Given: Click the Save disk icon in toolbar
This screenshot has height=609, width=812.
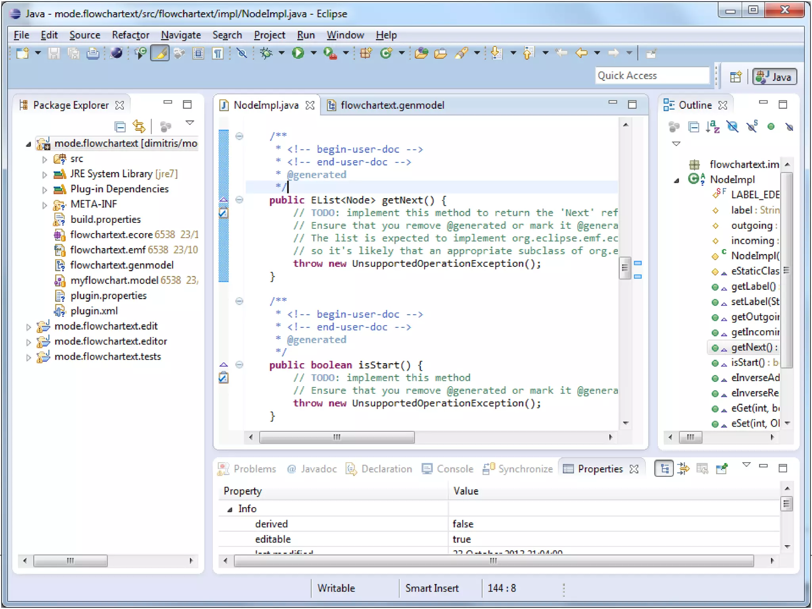Looking at the screenshot, I should [x=54, y=53].
